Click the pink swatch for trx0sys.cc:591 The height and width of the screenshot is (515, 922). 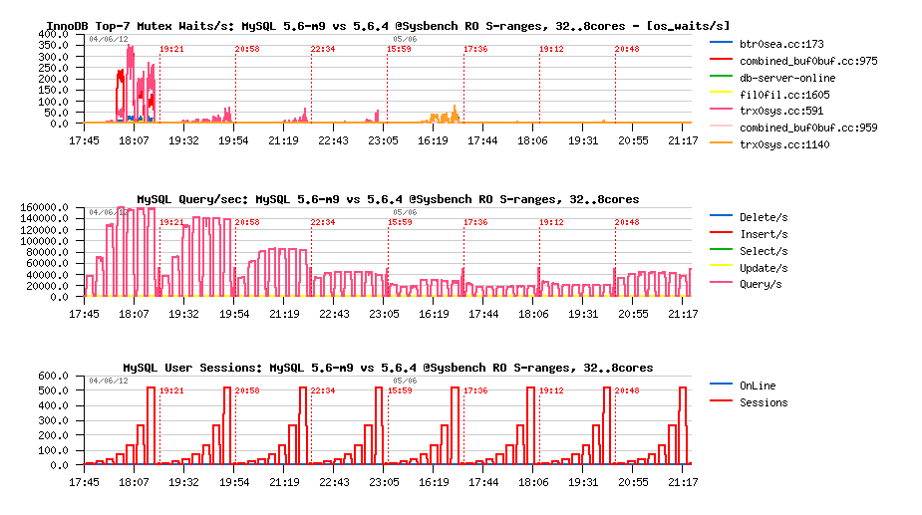[x=721, y=110]
